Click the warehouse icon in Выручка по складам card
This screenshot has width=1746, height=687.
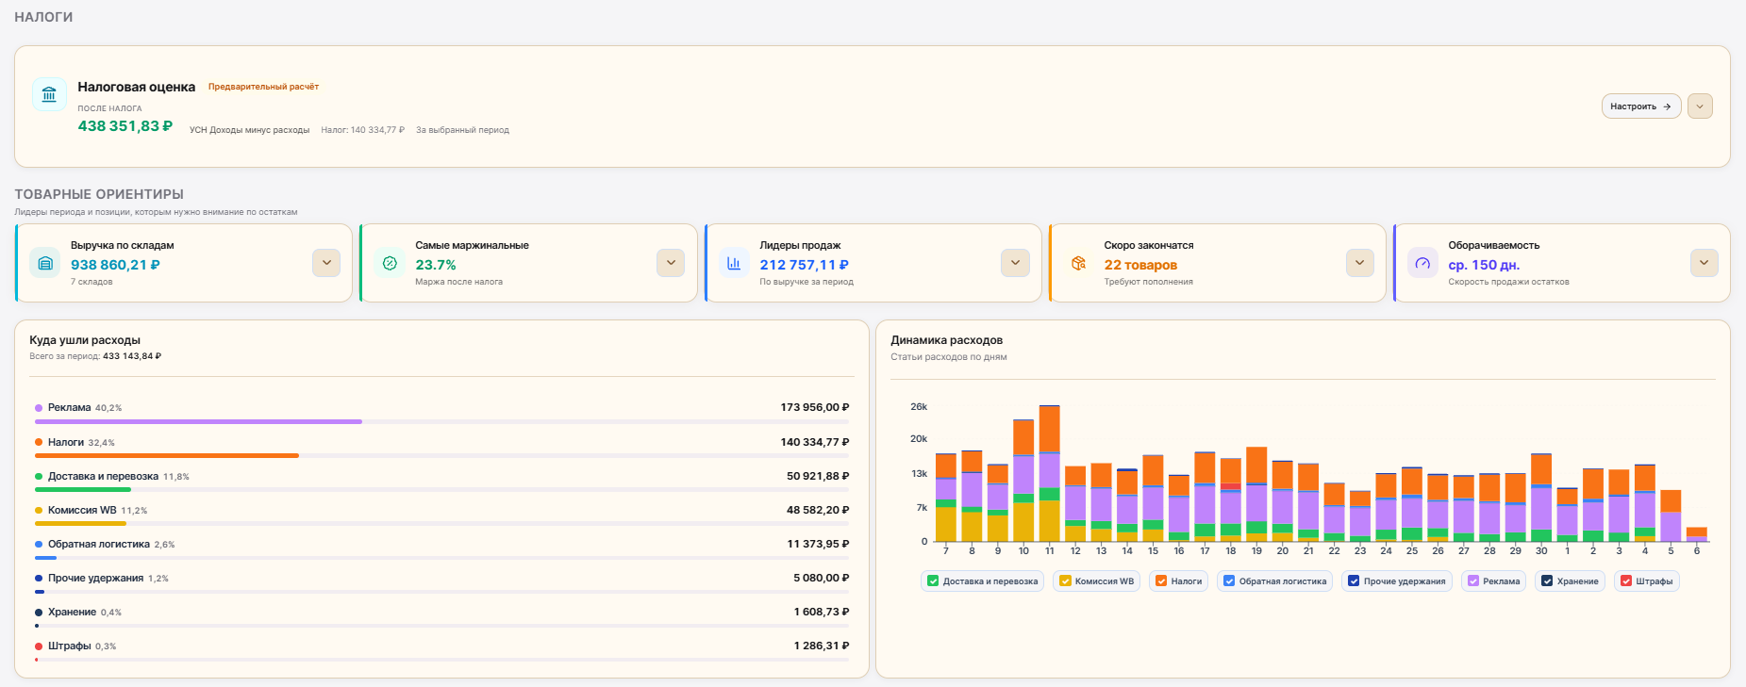click(44, 263)
